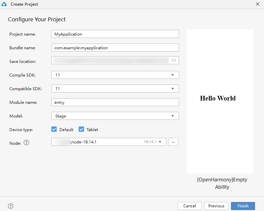Select the Module name input field
Image resolution: width=264 pixels, height=211 pixels.
[115, 102]
